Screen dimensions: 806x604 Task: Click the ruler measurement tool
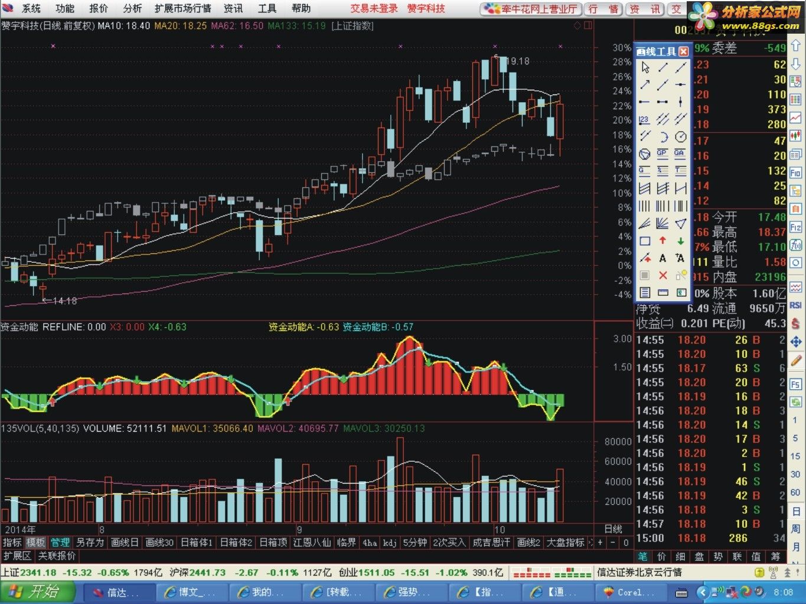pos(663,292)
